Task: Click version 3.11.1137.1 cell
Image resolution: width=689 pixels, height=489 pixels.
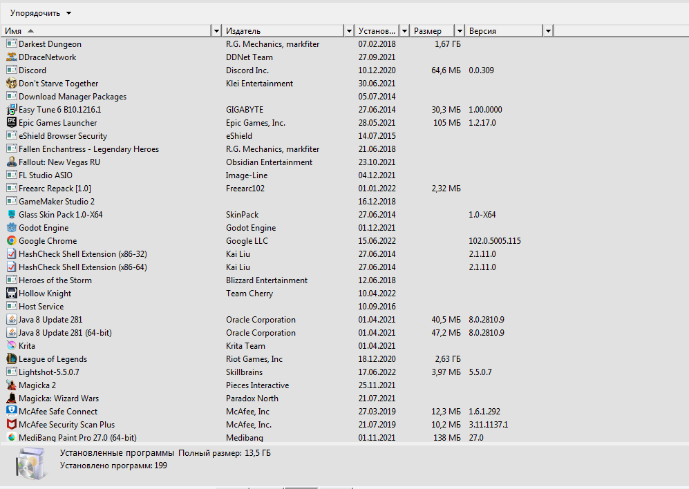Action: click(x=488, y=424)
